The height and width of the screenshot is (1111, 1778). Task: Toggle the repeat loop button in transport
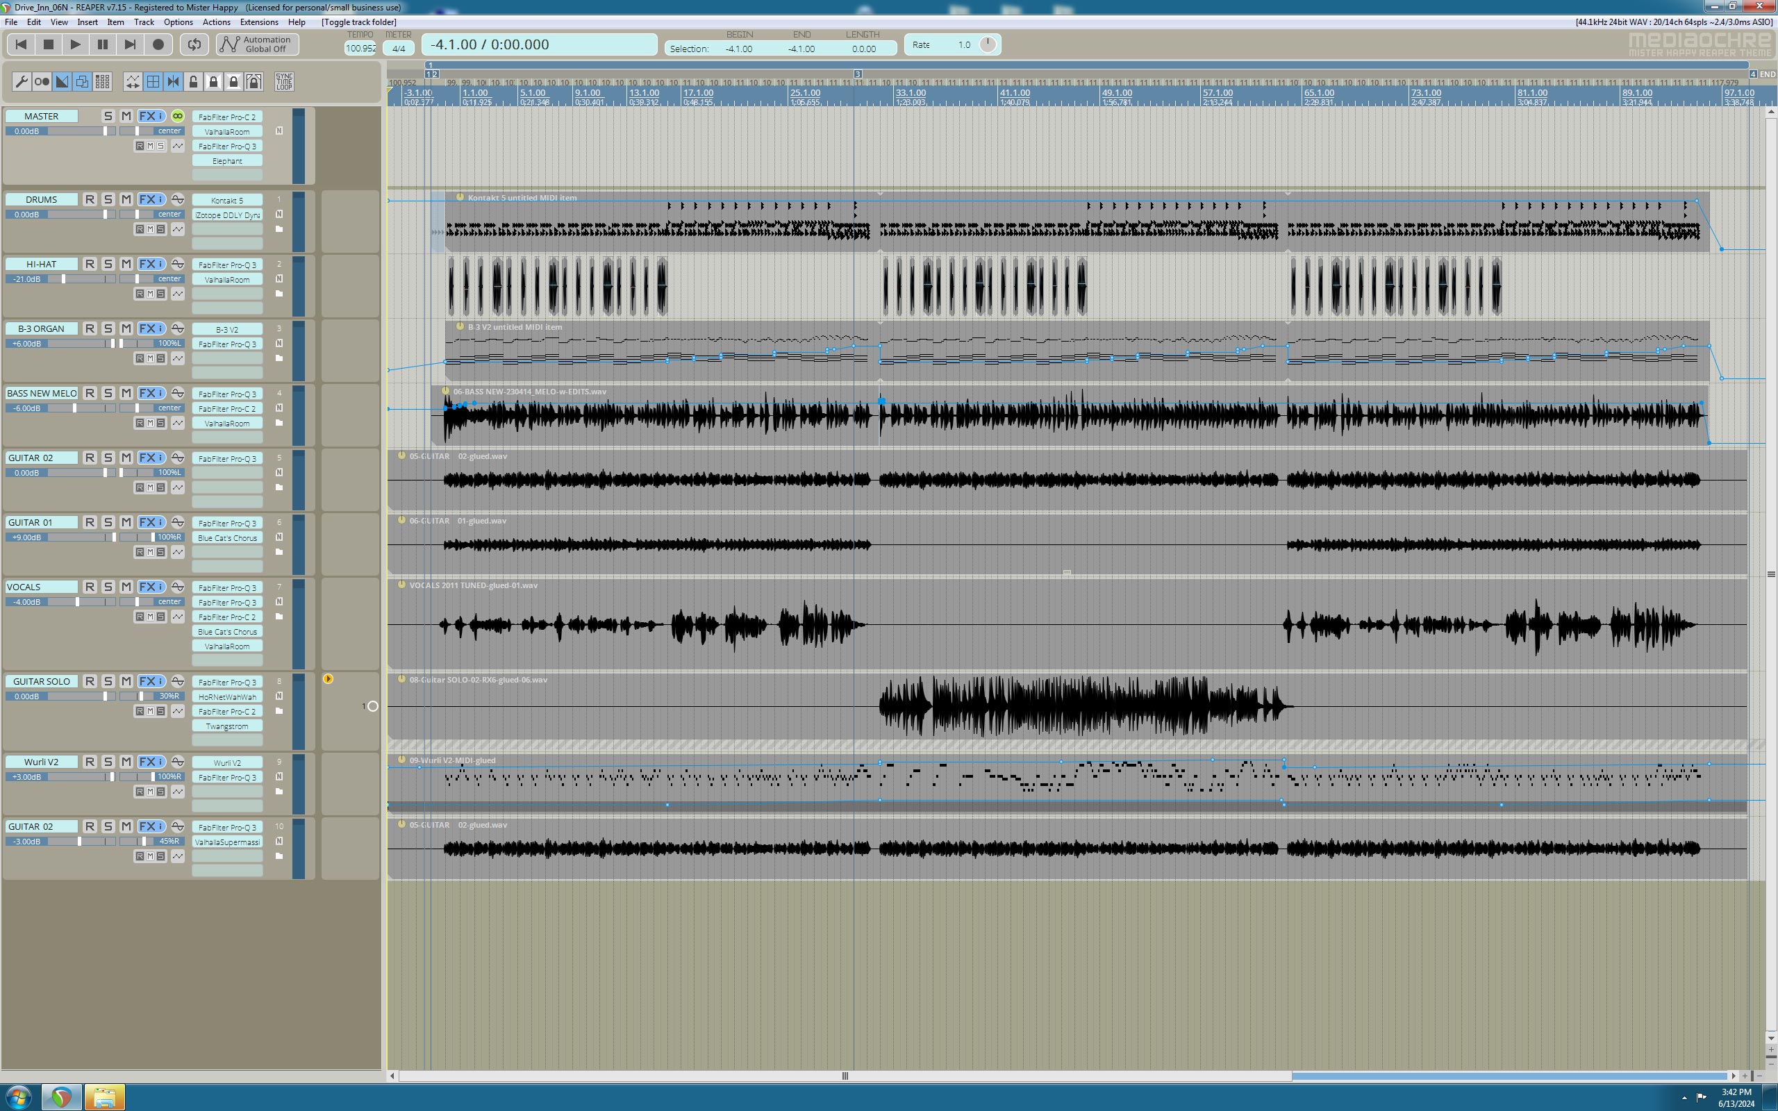tap(194, 45)
